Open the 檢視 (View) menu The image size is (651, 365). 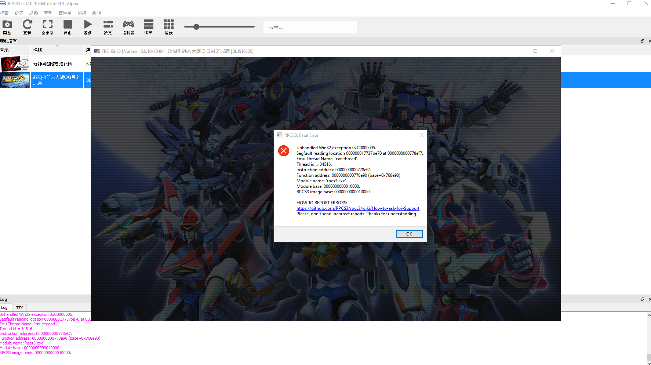pos(82,13)
